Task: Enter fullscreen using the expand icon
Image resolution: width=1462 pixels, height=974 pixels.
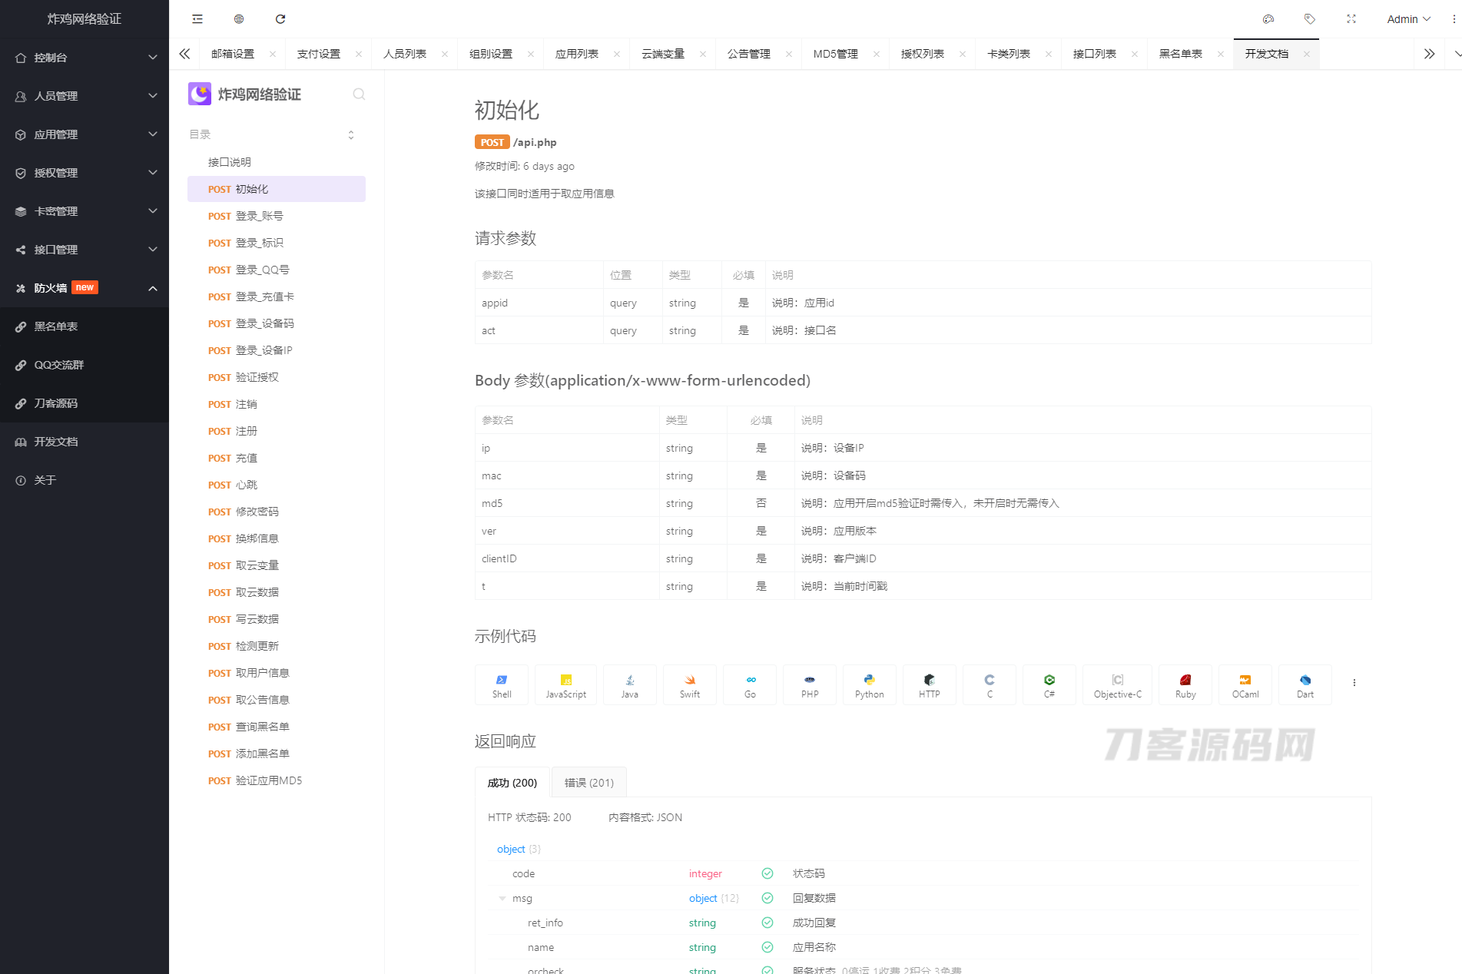Action: coord(1351,18)
